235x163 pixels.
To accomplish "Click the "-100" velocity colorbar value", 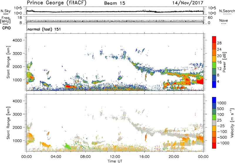I will click(x=222, y=132).
